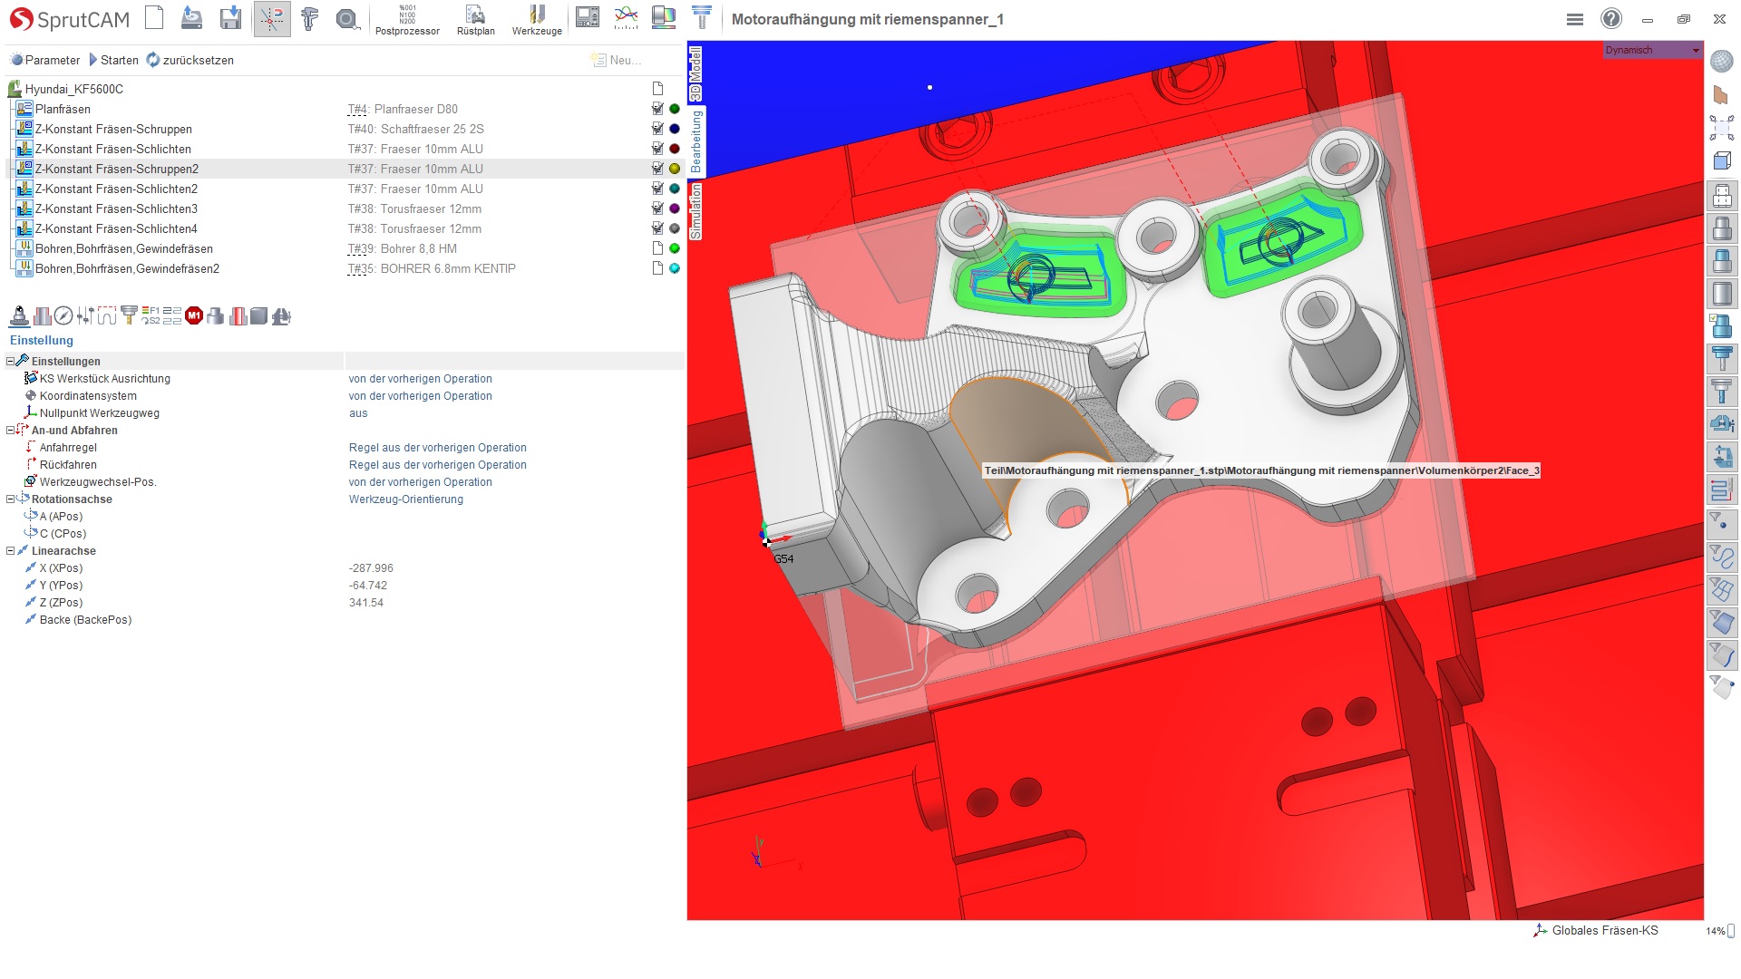
Task: Toggle checkbox for Bohren,Bohrfräsen,Gewindefräsen2 operation
Action: click(657, 268)
